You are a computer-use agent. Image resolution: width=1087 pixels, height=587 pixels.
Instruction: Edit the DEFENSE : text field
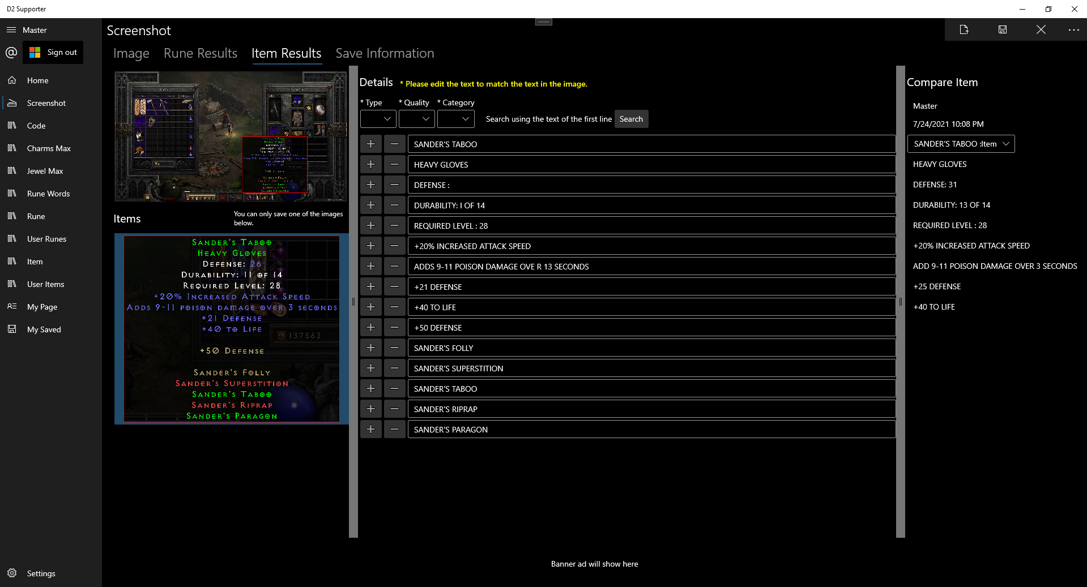651,185
